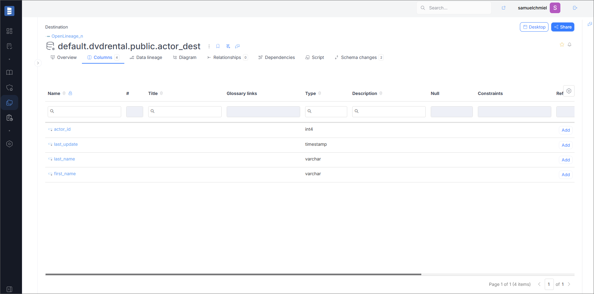The height and width of the screenshot is (294, 594).
Task: Select the Columns tab
Action: [103, 57]
